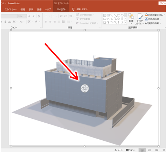
Task: Select the oval shape in gallery
Action: click(x=122, y=15)
